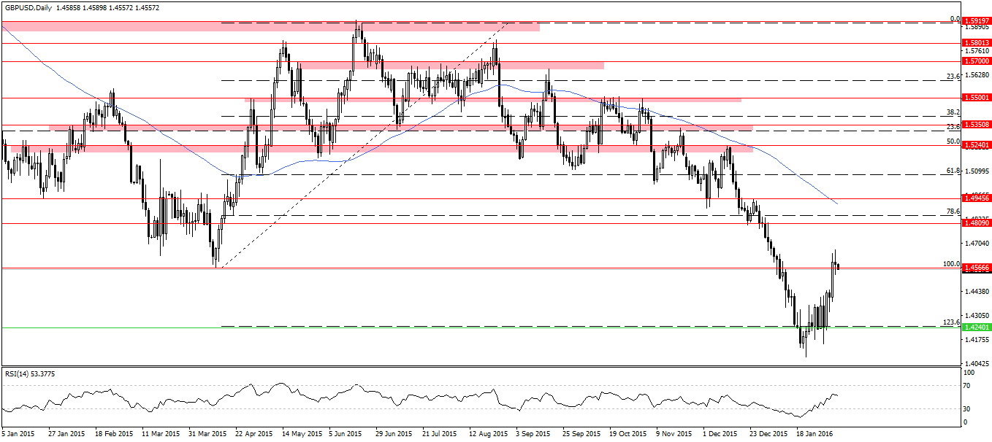Click the RSI(14) indicator label
The height and width of the screenshot is (442, 992).
pos(30,373)
